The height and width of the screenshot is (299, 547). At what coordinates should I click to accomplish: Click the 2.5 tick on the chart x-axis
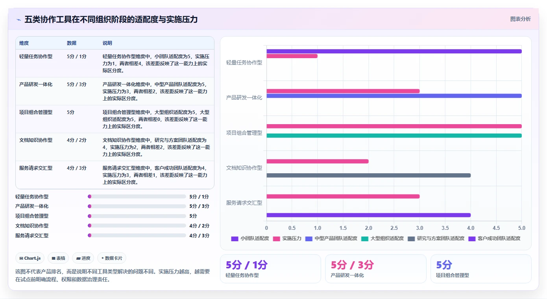394,228
